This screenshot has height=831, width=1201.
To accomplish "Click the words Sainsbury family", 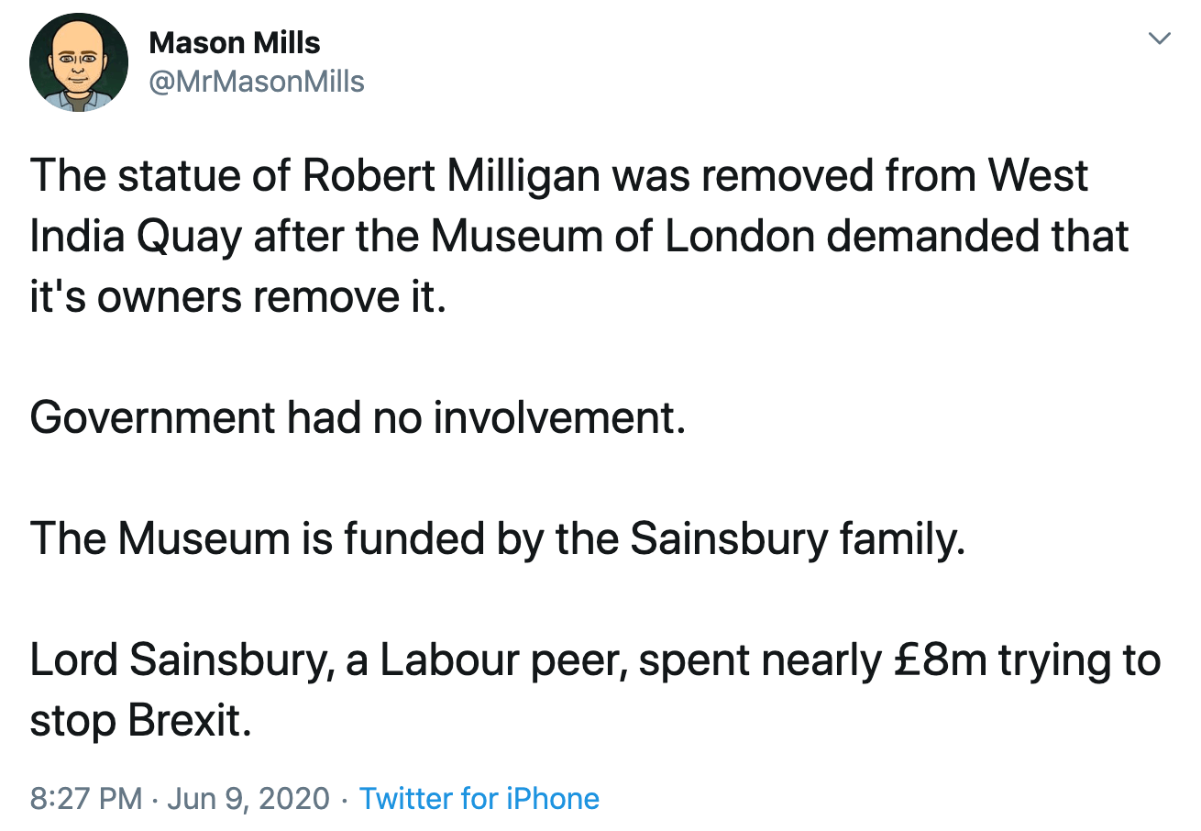I will pos(798,539).
